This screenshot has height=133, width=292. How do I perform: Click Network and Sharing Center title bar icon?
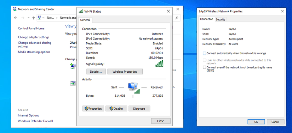click(x=15, y=9)
